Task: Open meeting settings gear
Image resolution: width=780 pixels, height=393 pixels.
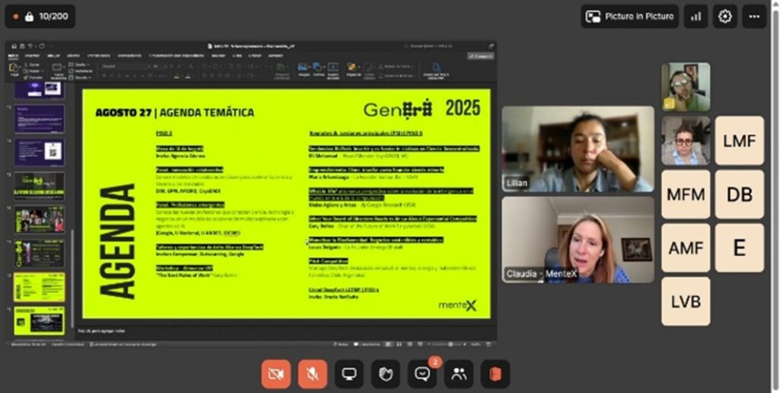Action: [724, 16]
